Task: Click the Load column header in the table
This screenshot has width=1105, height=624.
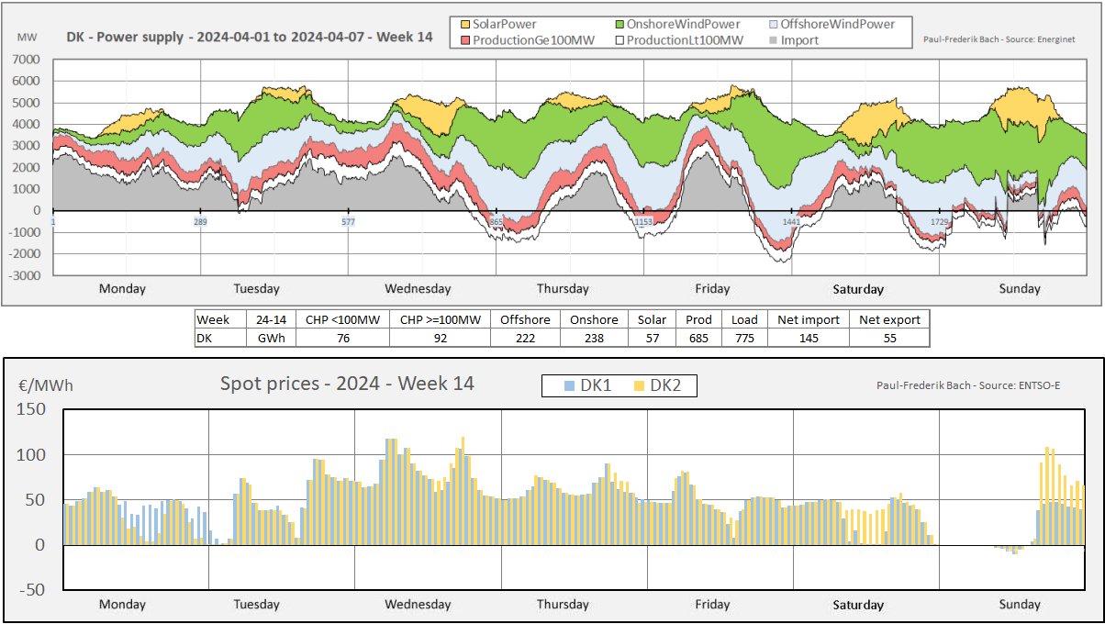Action: pyautogui.click(x=744, y=319)
